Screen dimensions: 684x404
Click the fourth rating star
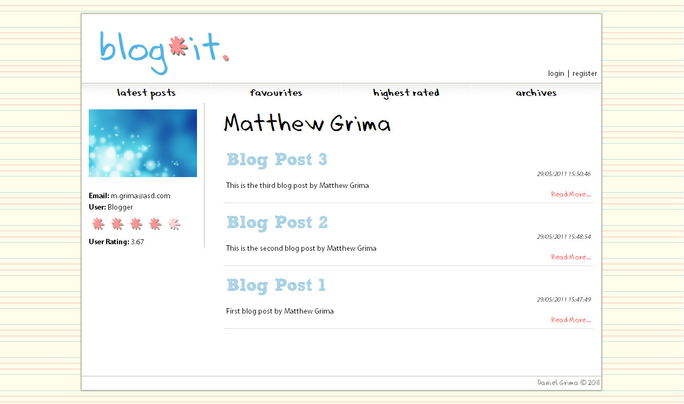tap(155, 224)
